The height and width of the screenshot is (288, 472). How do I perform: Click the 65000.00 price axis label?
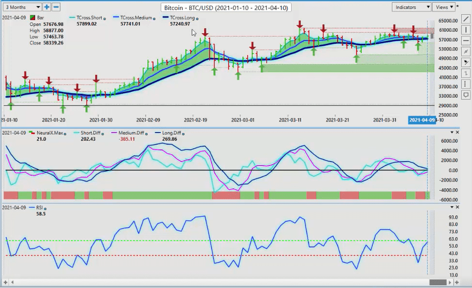coord(448,21)
